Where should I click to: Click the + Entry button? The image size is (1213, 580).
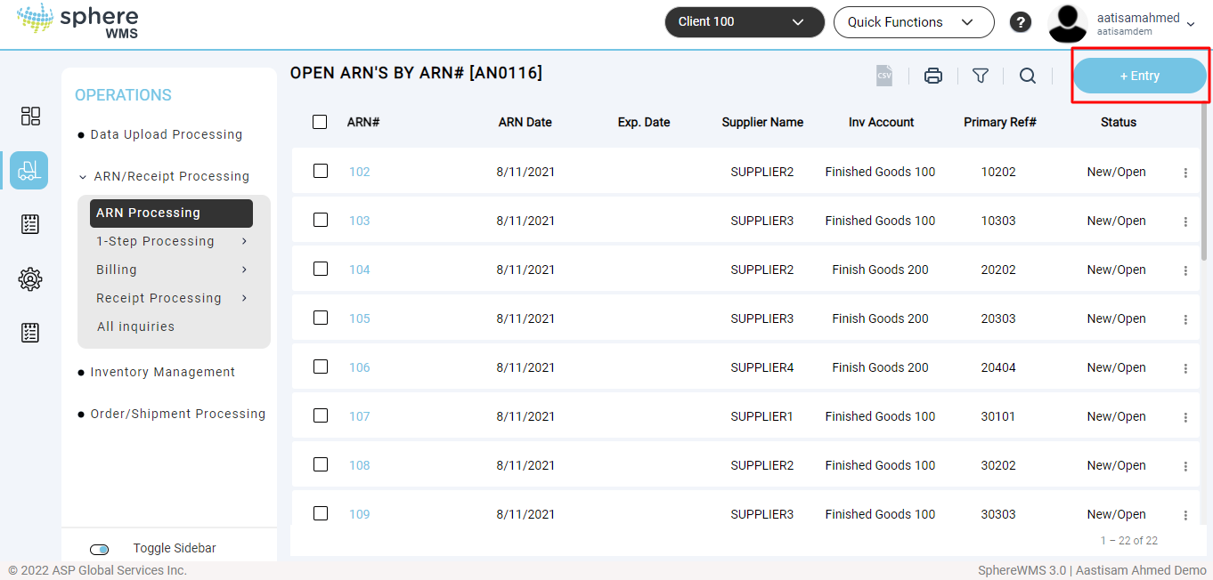click(1139, 76)
